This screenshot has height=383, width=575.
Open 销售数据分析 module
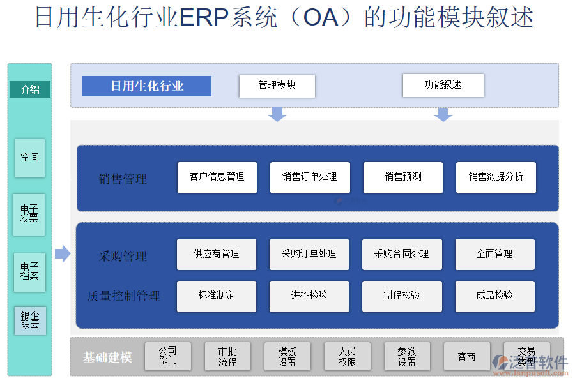(496, 177)
